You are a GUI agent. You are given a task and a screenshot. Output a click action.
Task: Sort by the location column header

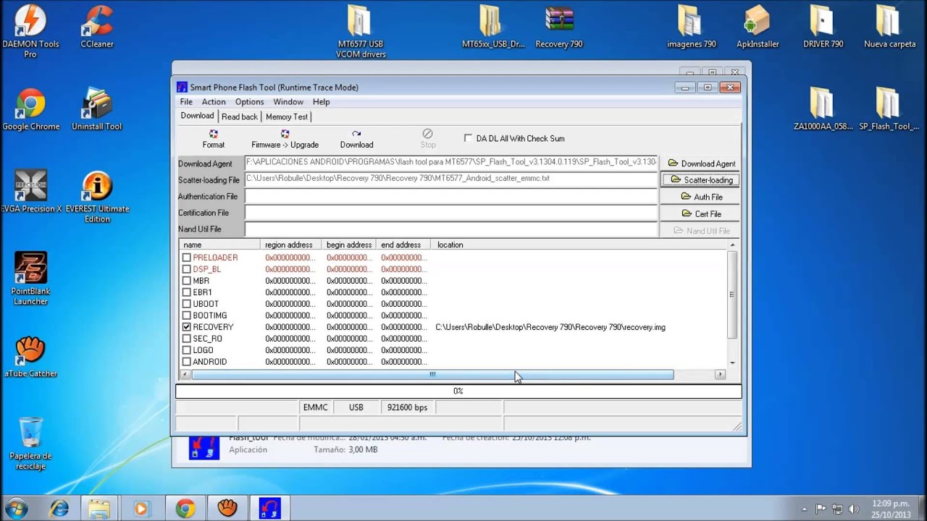tap(578, 245)
